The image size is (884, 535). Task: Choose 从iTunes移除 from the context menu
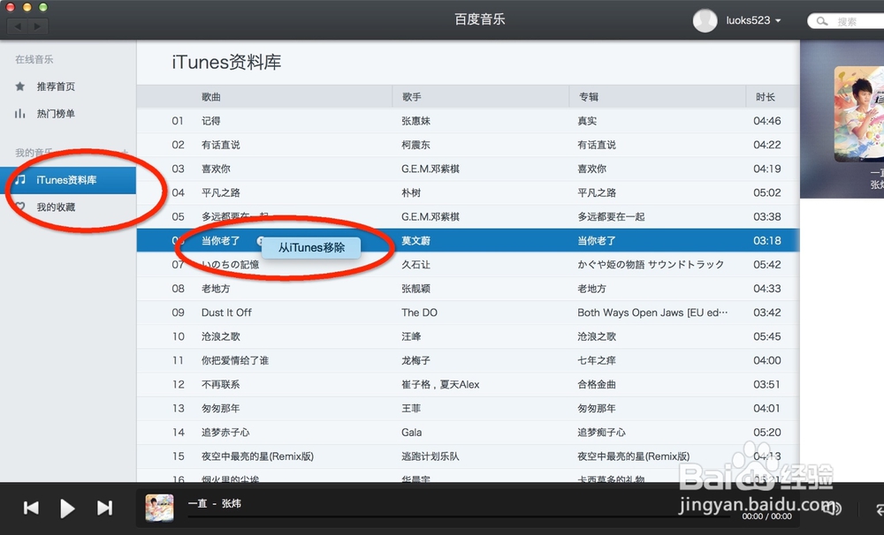point(311,247)
